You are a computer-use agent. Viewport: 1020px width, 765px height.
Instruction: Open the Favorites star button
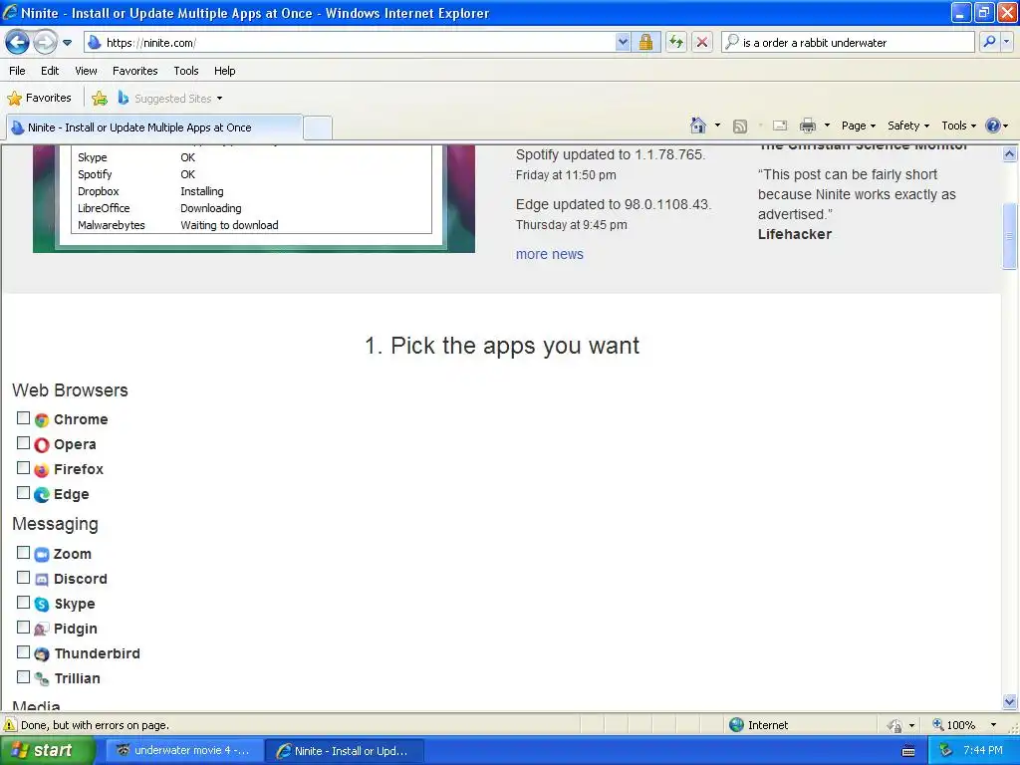coord(39,99)
